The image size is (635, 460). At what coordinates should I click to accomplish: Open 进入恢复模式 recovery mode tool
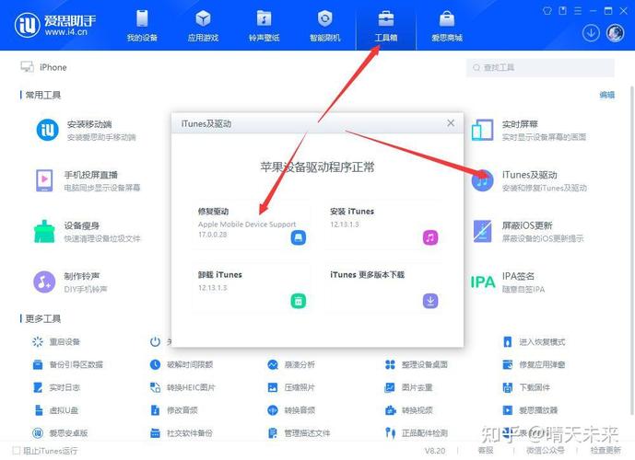(x=534, y=342)
